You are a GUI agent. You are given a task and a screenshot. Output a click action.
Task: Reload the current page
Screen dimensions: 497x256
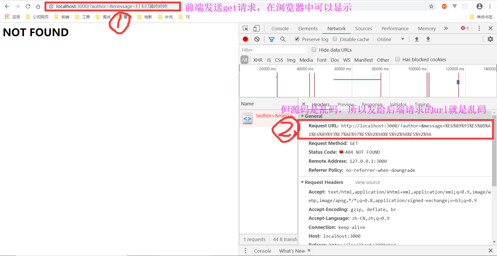(28, 6)
